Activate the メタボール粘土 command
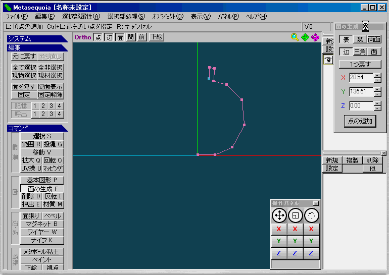Screen dimensions: 389x275 tap(42, 252)
